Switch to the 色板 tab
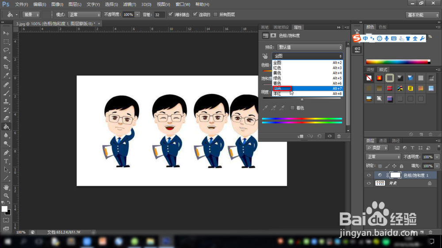The height and width of the screenshot is (248, 442). point(382,27)
